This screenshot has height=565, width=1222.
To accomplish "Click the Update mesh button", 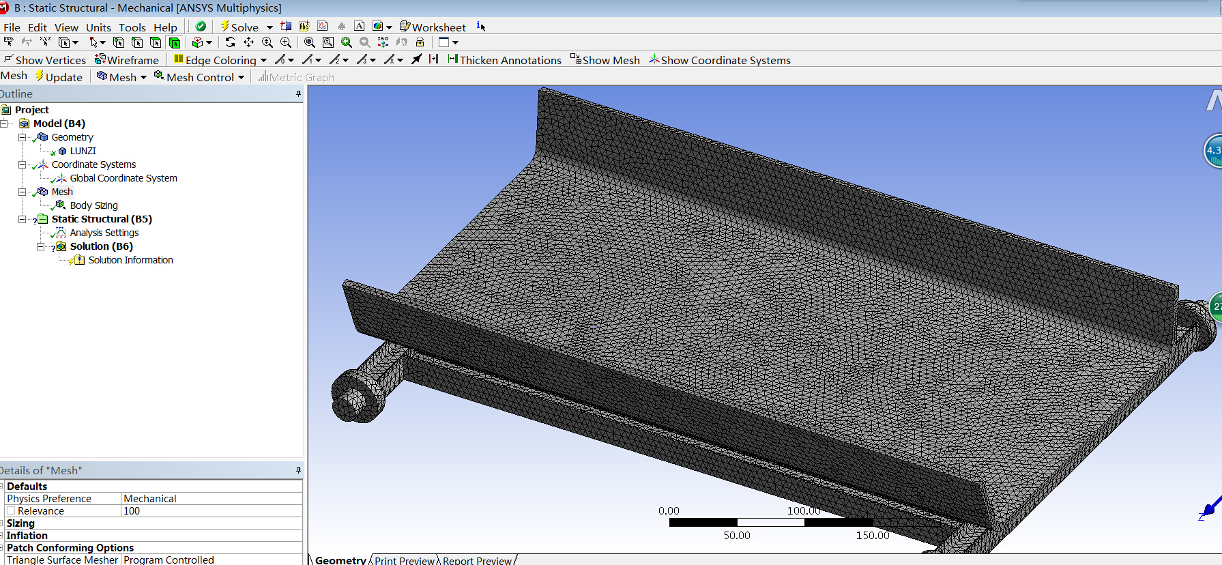I will point(59,77).
